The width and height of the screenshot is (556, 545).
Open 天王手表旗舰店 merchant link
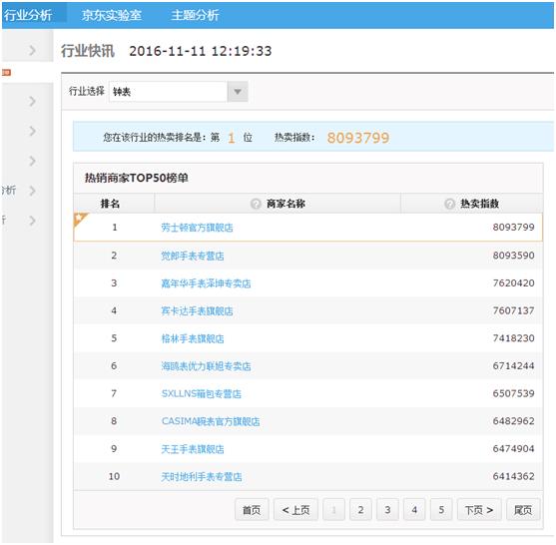tap(193, 449)
